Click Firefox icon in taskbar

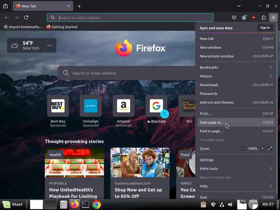click(x=75, y=205)
